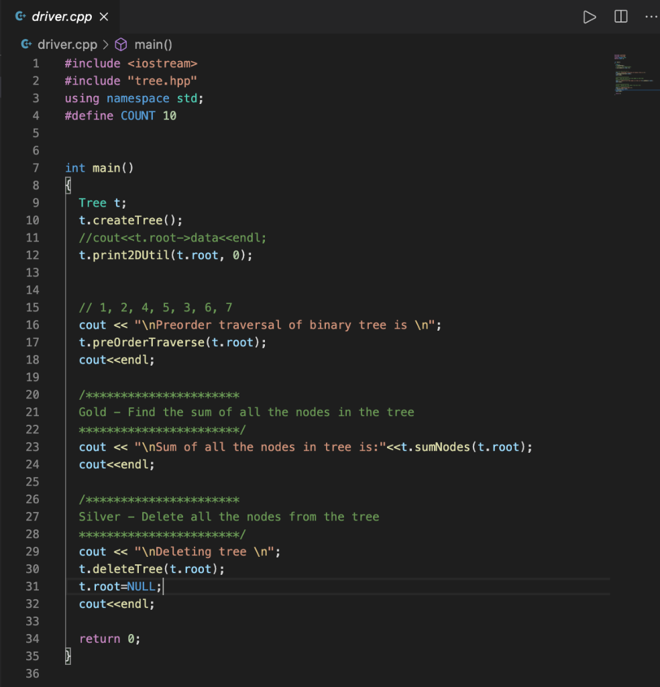
Task: Click line number 31 to select that line
Action: [33, 586]
